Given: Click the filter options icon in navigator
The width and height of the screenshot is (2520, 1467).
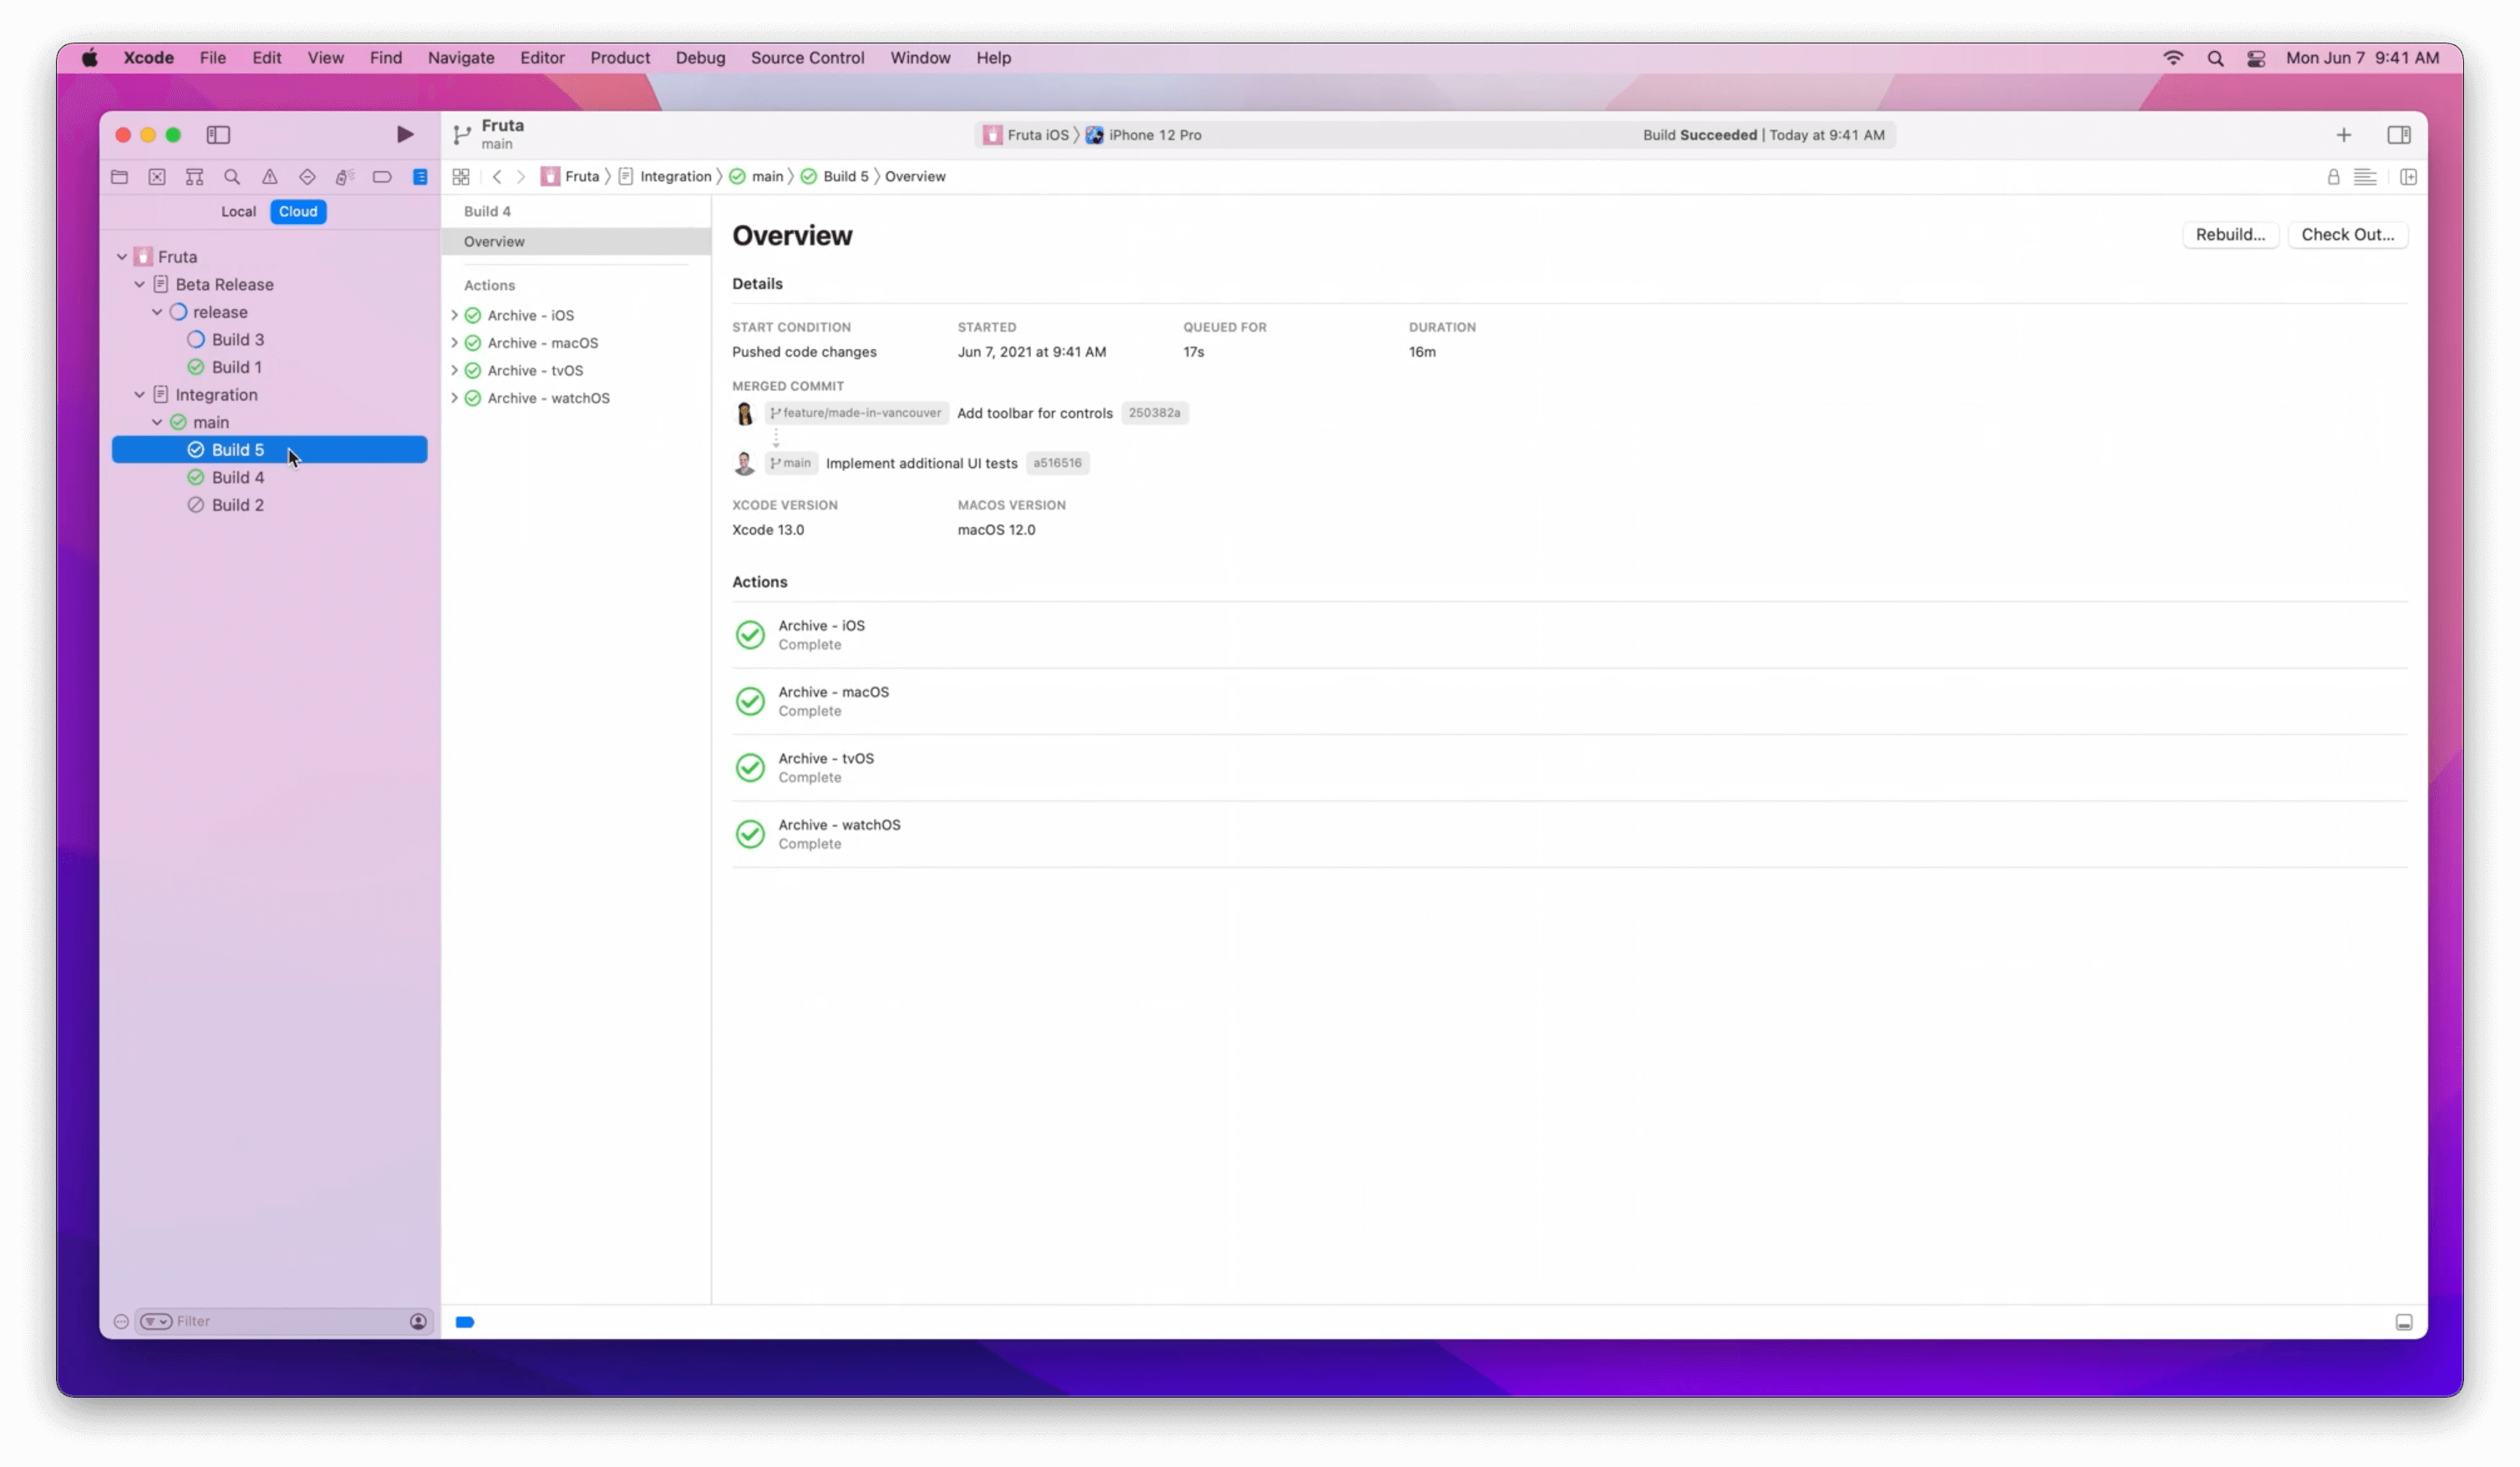Looking at the screenshot, I should 156,1321.
